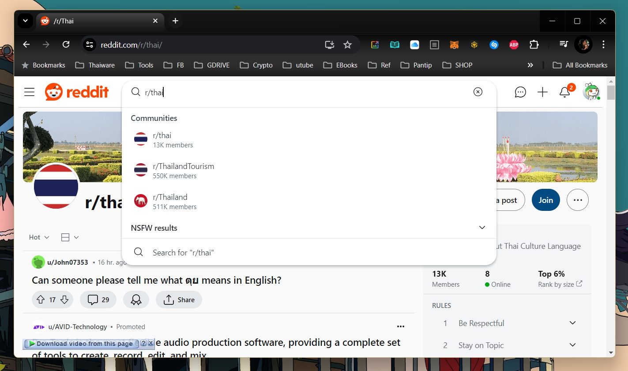Image resolution: width=628 pixels, height=371 pixels.
Task: Open the colorful picture extension
Action: click(x=375, y=45)
